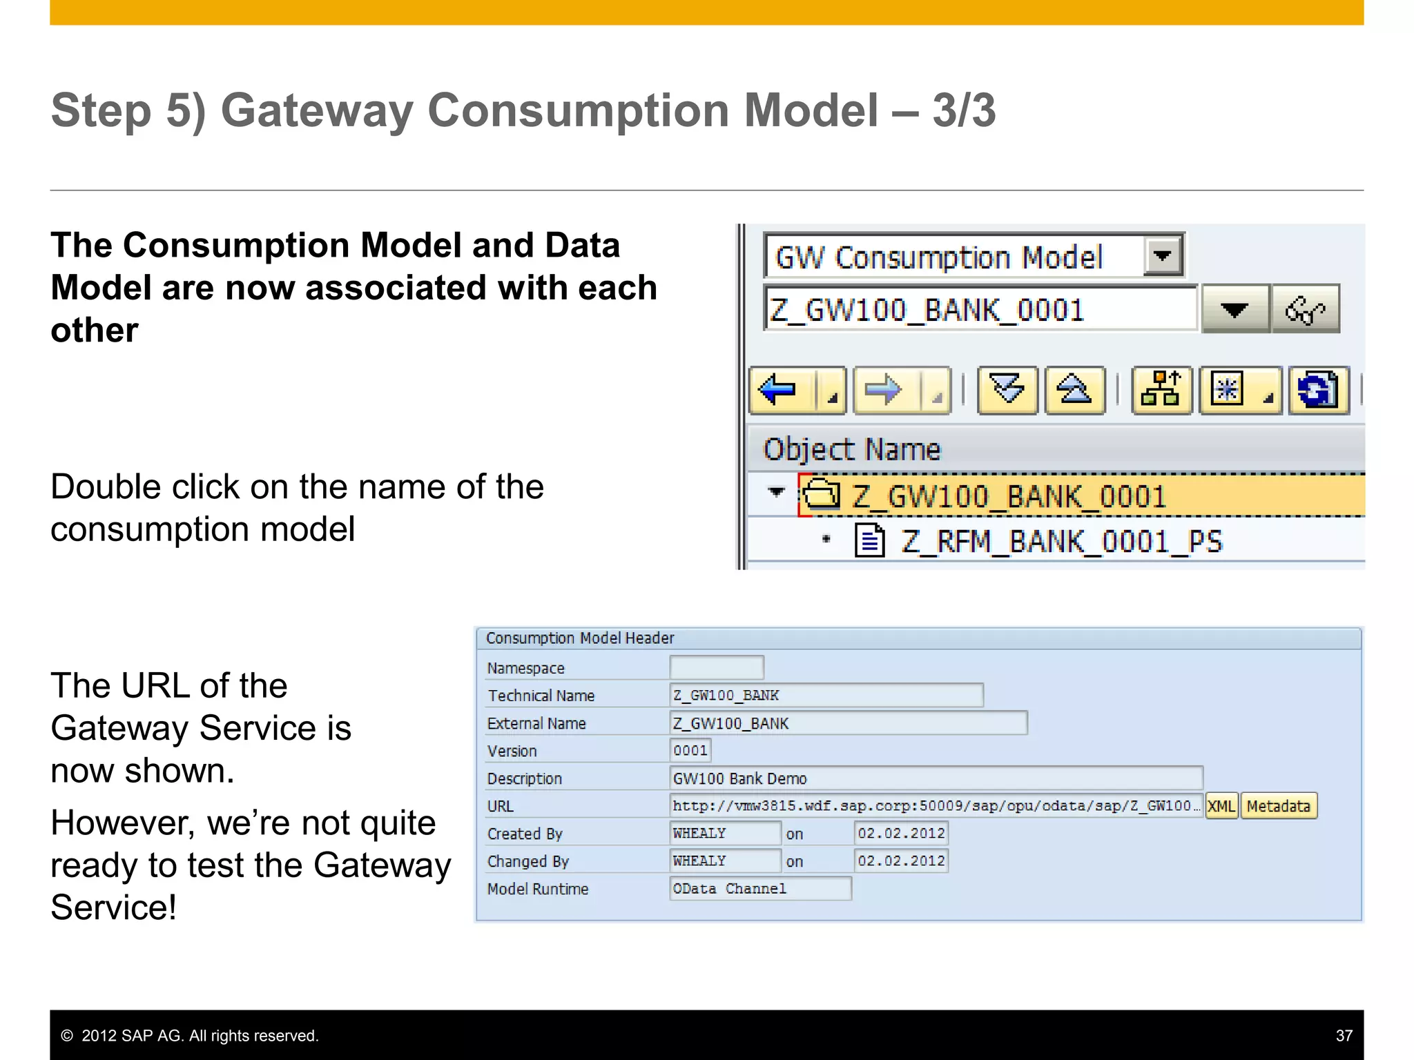Open the Z_GW100_BANK_0001 input history dropdown
This screenshot has height=1060, width=1414.
click(1235, 309)
